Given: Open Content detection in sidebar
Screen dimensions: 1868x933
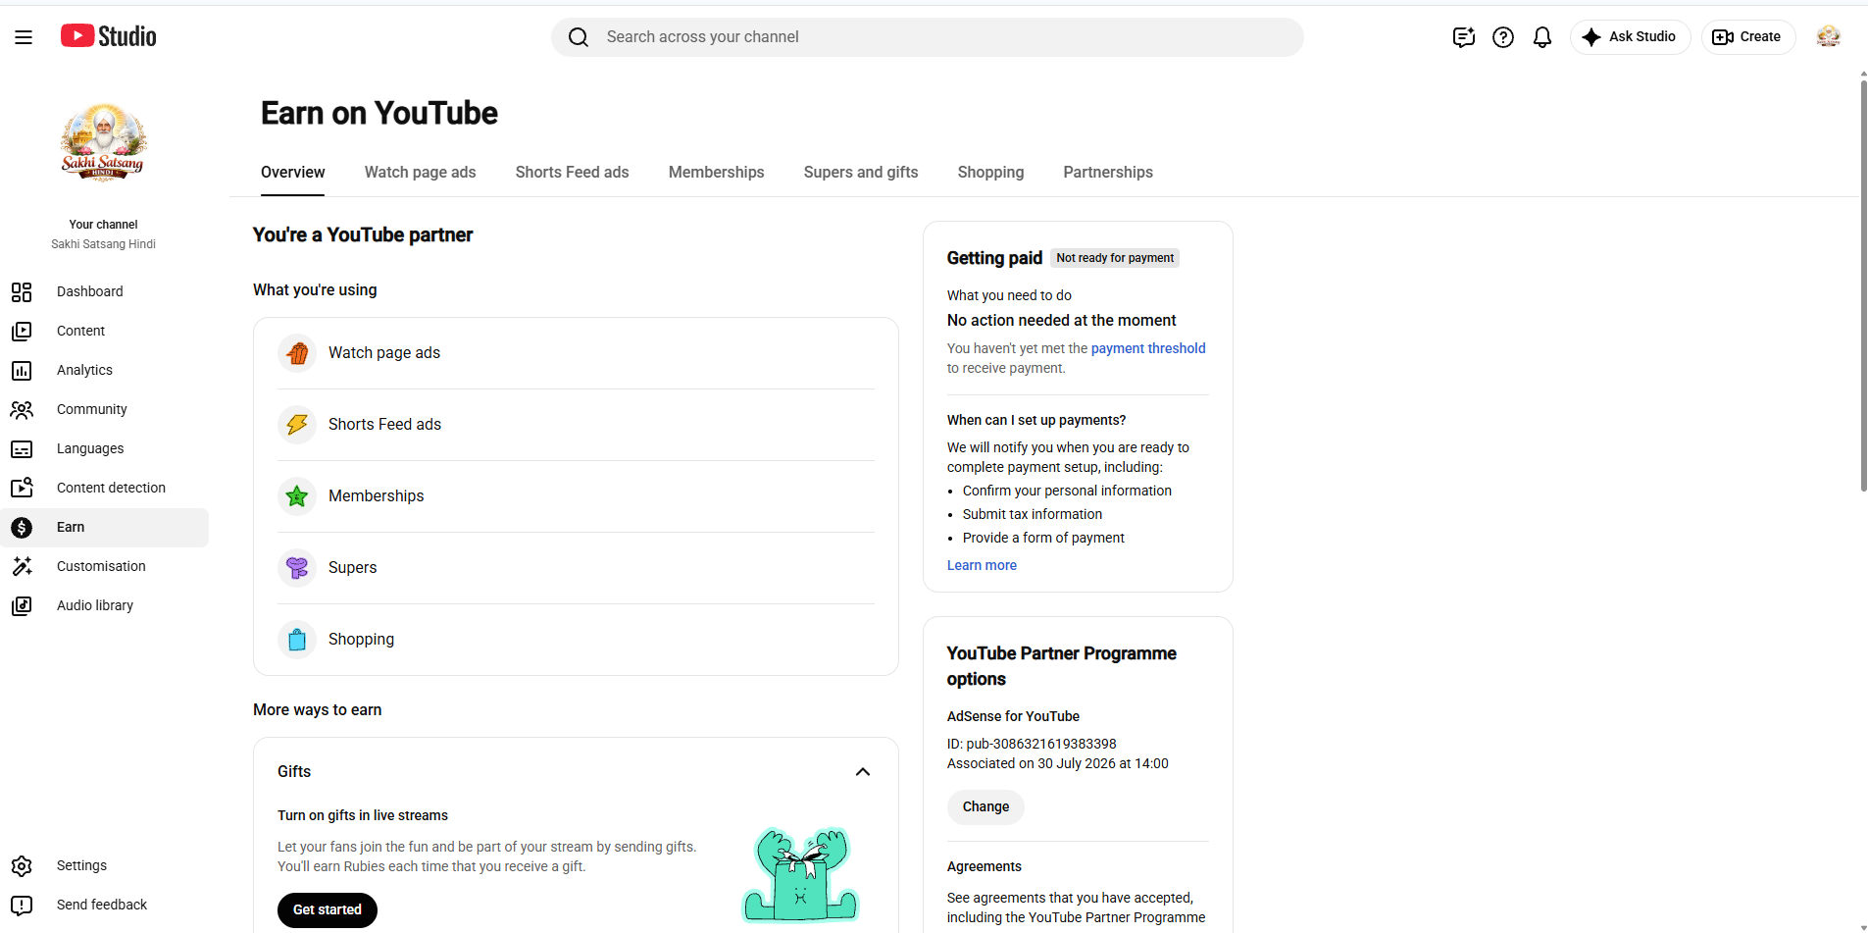Looking at the screenshot, I should click(x=104, y=489).
